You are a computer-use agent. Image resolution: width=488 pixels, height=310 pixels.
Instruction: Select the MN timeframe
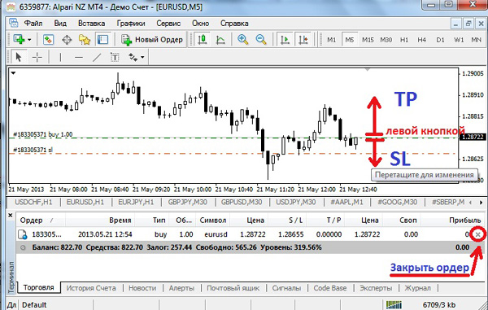coord(476,40)
